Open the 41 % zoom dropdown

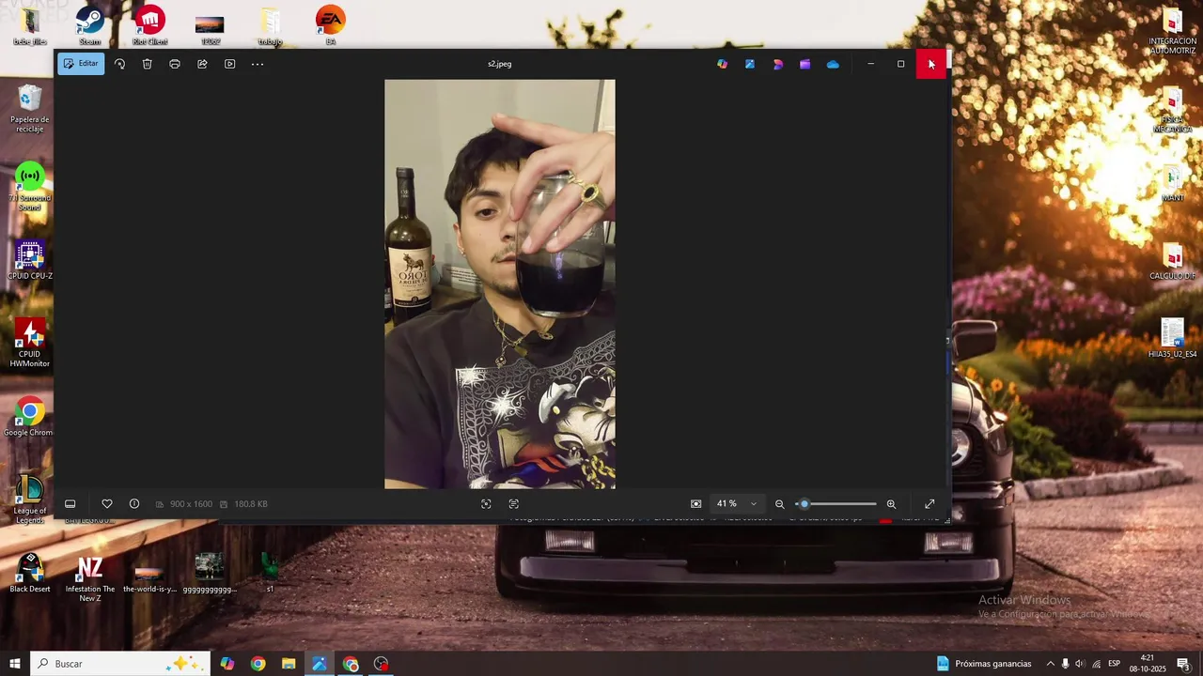(x=737, y=504)
